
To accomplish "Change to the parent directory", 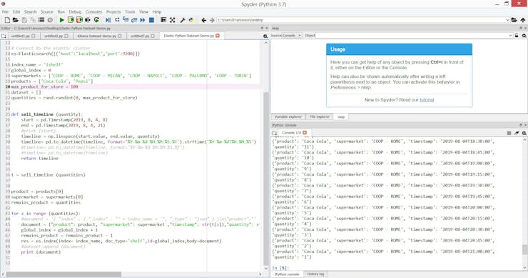I will pyautogui.click(x=523, y=20).
